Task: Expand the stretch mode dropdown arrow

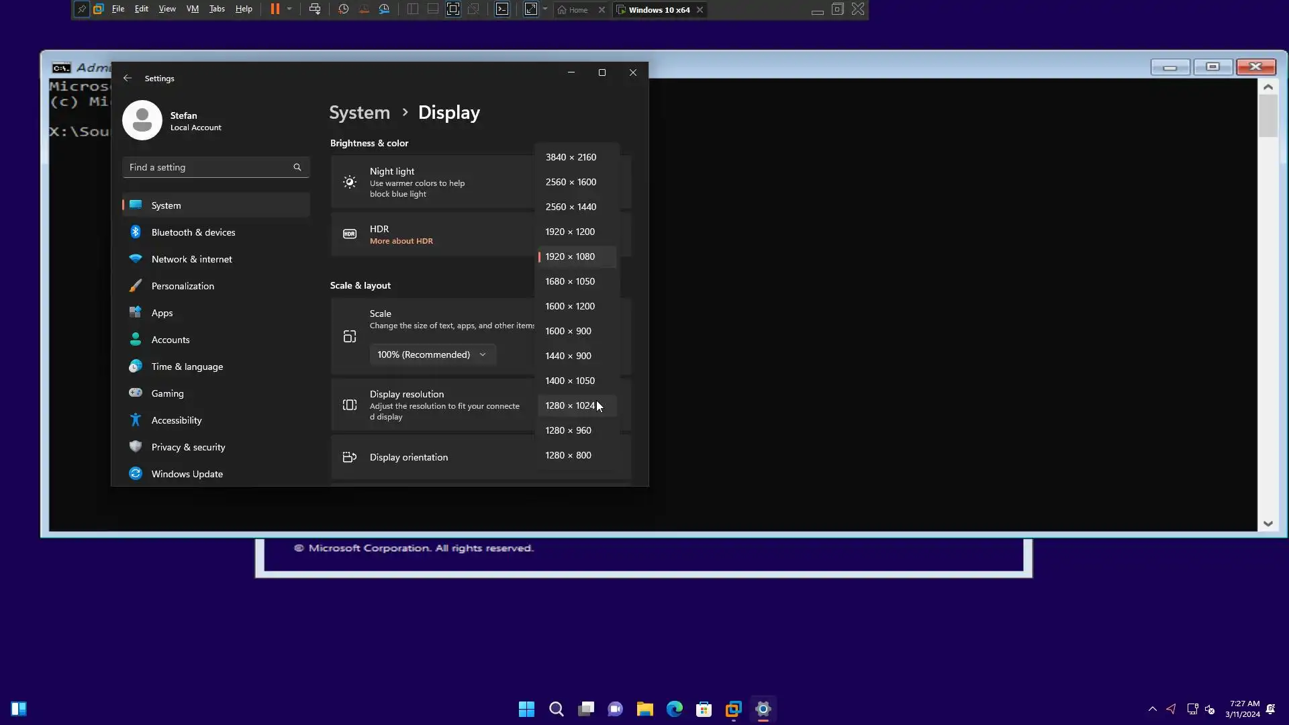Action: 545,9
